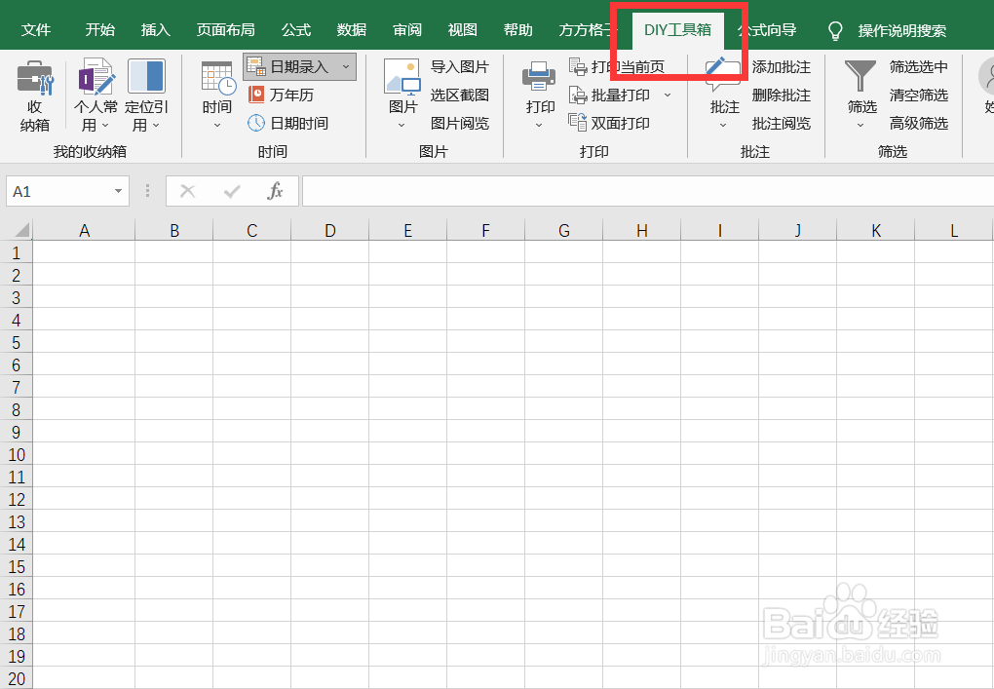Click the select-all corner triangle
Screen dimensions: 994x689
tap(21, 229)
